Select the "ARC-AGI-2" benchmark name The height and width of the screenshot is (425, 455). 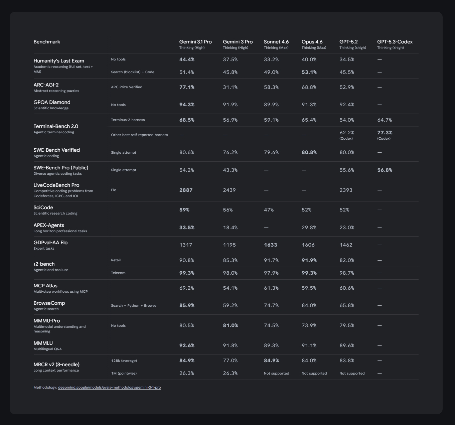(x=46, y=85)
